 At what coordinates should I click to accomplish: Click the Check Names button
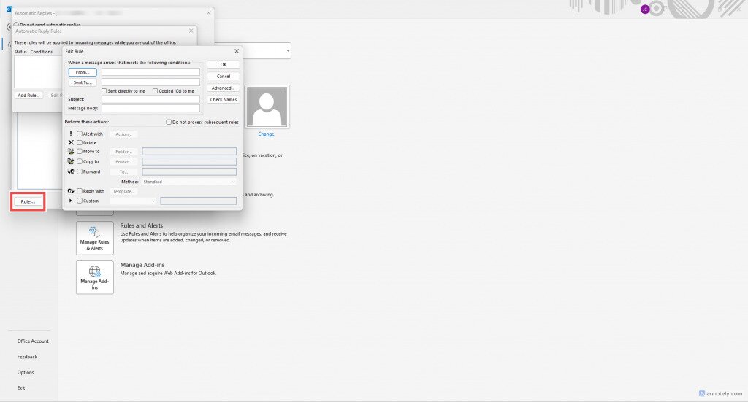point(224,99)
